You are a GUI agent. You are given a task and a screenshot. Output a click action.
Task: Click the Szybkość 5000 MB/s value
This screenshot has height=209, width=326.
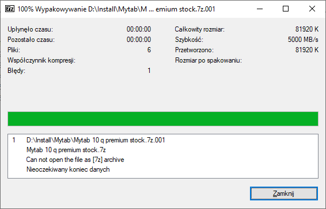click(303, 40)
